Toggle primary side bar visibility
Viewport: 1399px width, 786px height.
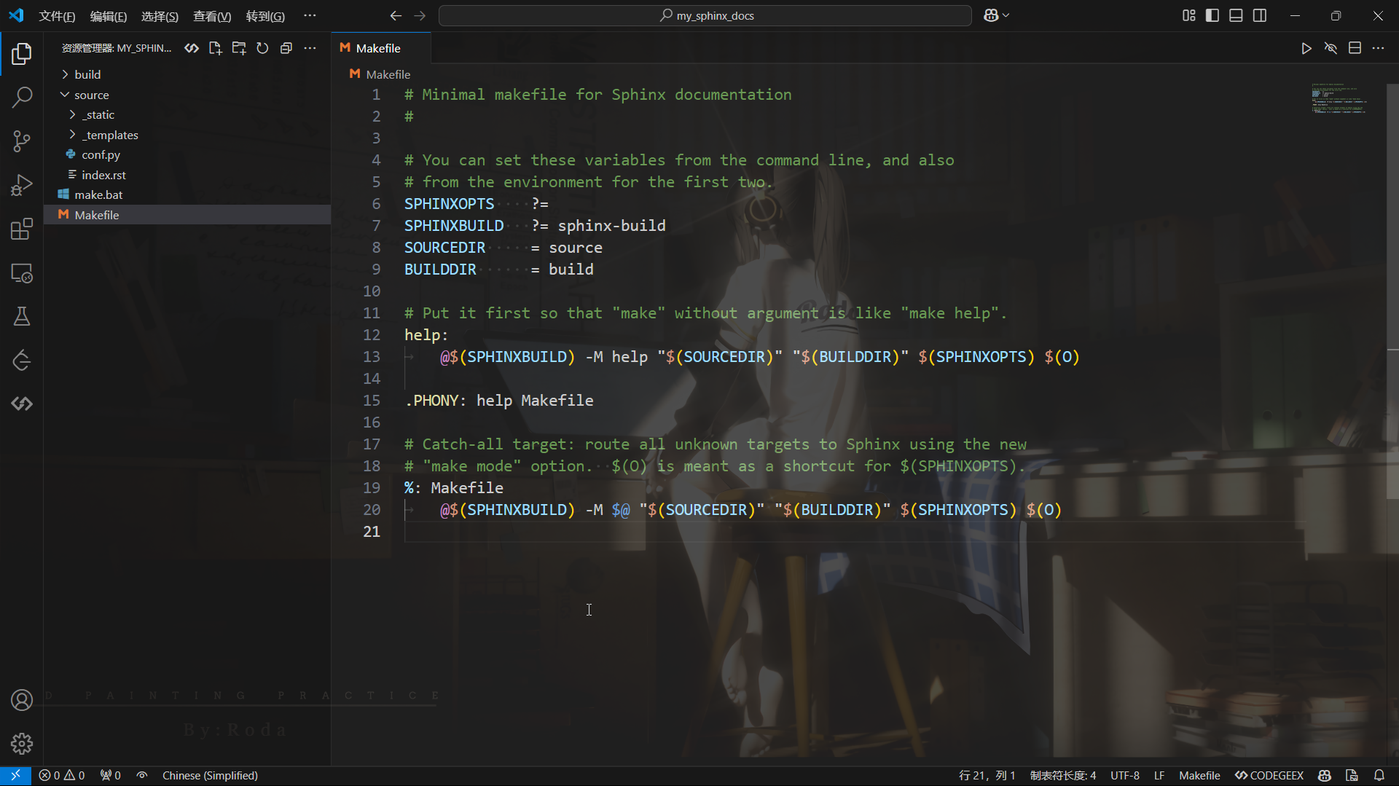1212,15
